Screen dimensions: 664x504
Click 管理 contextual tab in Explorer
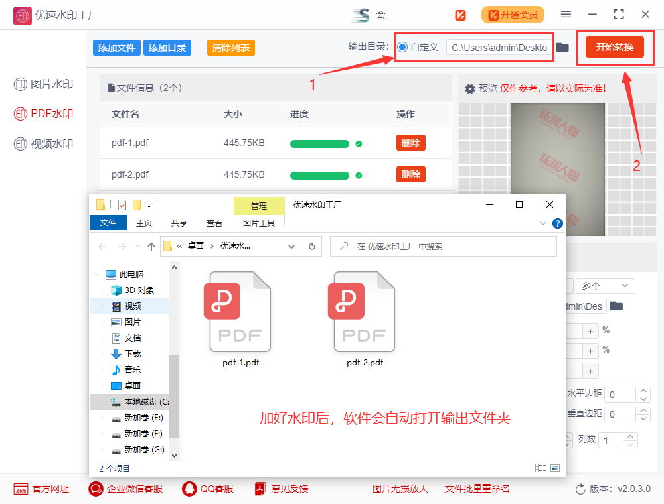pyautogui.click(x=259, y=206)
